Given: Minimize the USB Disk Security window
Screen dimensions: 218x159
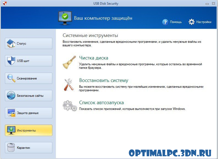Looking at the screenshot, I should click(207, 4).
